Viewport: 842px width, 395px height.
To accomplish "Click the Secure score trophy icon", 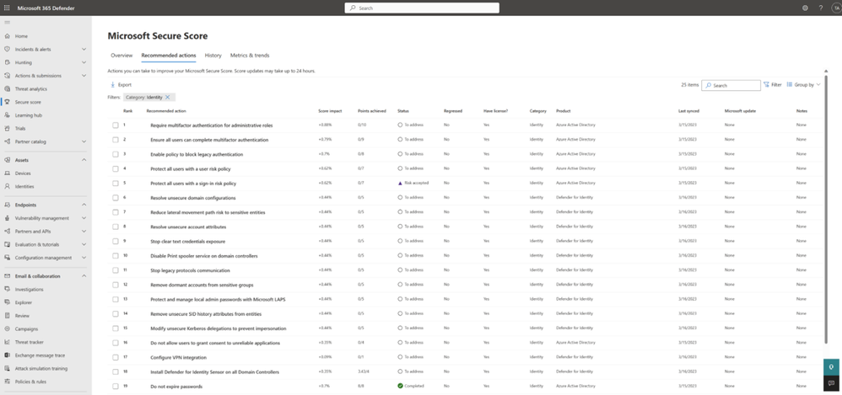I will click(x=7, y=102).
